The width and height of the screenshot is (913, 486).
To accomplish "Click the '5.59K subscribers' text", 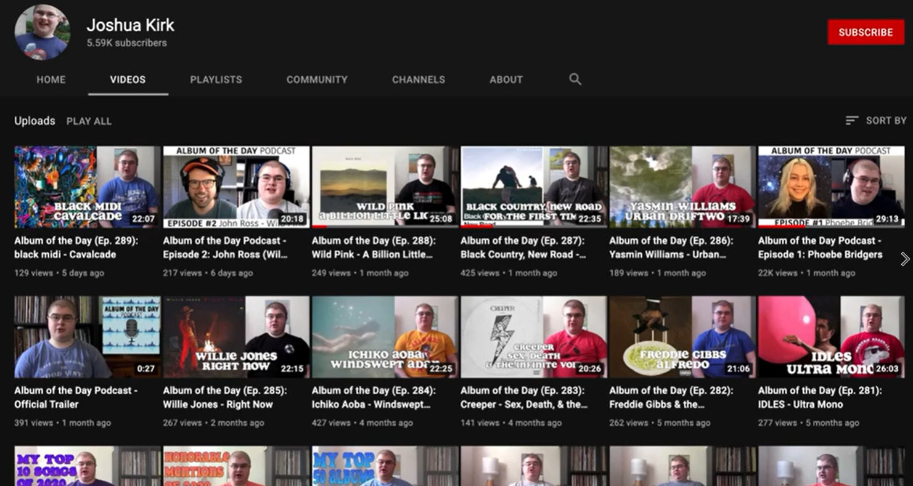I will click(x=126, y=43).
